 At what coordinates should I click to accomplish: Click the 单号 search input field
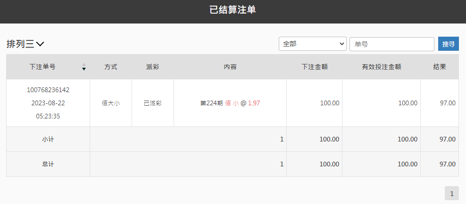coord(391,44)
